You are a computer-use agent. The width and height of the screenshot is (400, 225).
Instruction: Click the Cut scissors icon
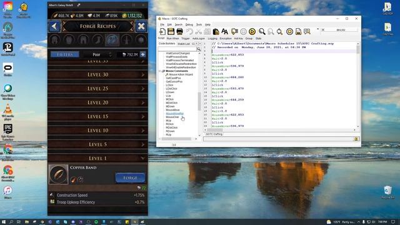(198, 32)
